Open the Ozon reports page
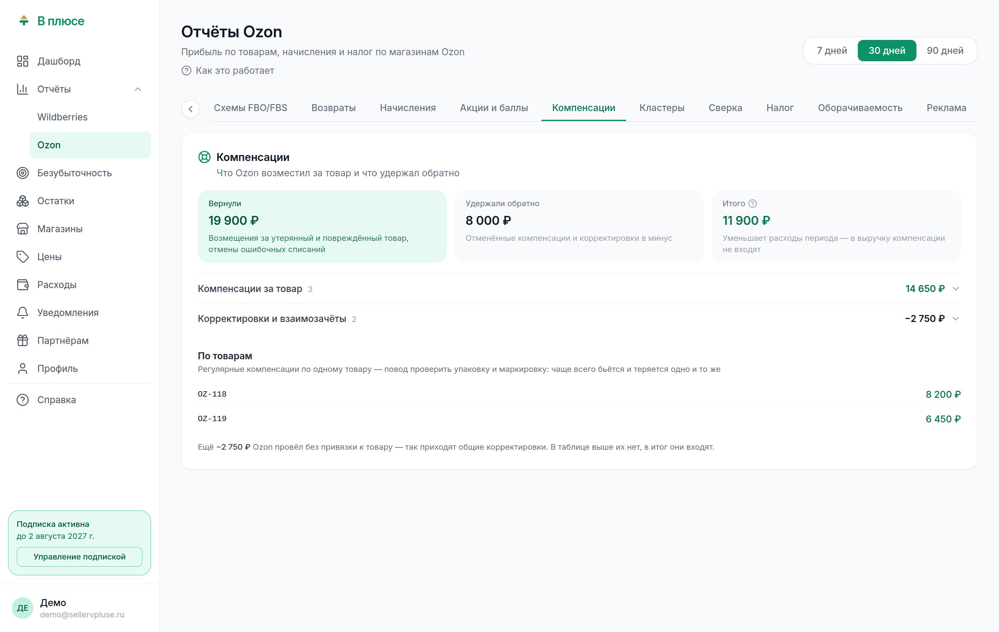 (90, 145)
